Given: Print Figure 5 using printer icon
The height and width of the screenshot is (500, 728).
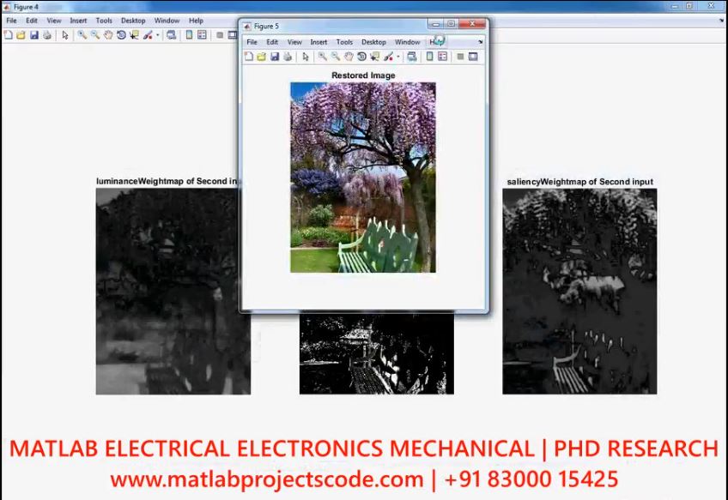Looking at the screenshot, I should pos(288,57).
